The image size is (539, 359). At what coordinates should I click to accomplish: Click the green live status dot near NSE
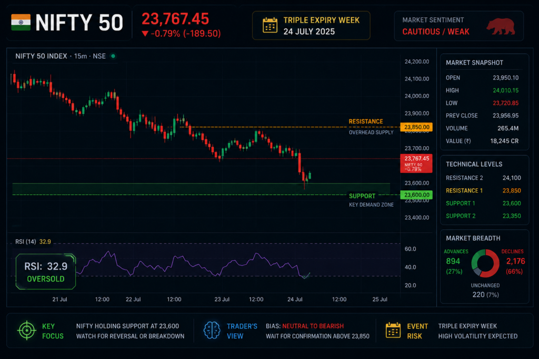click(113, 56)
